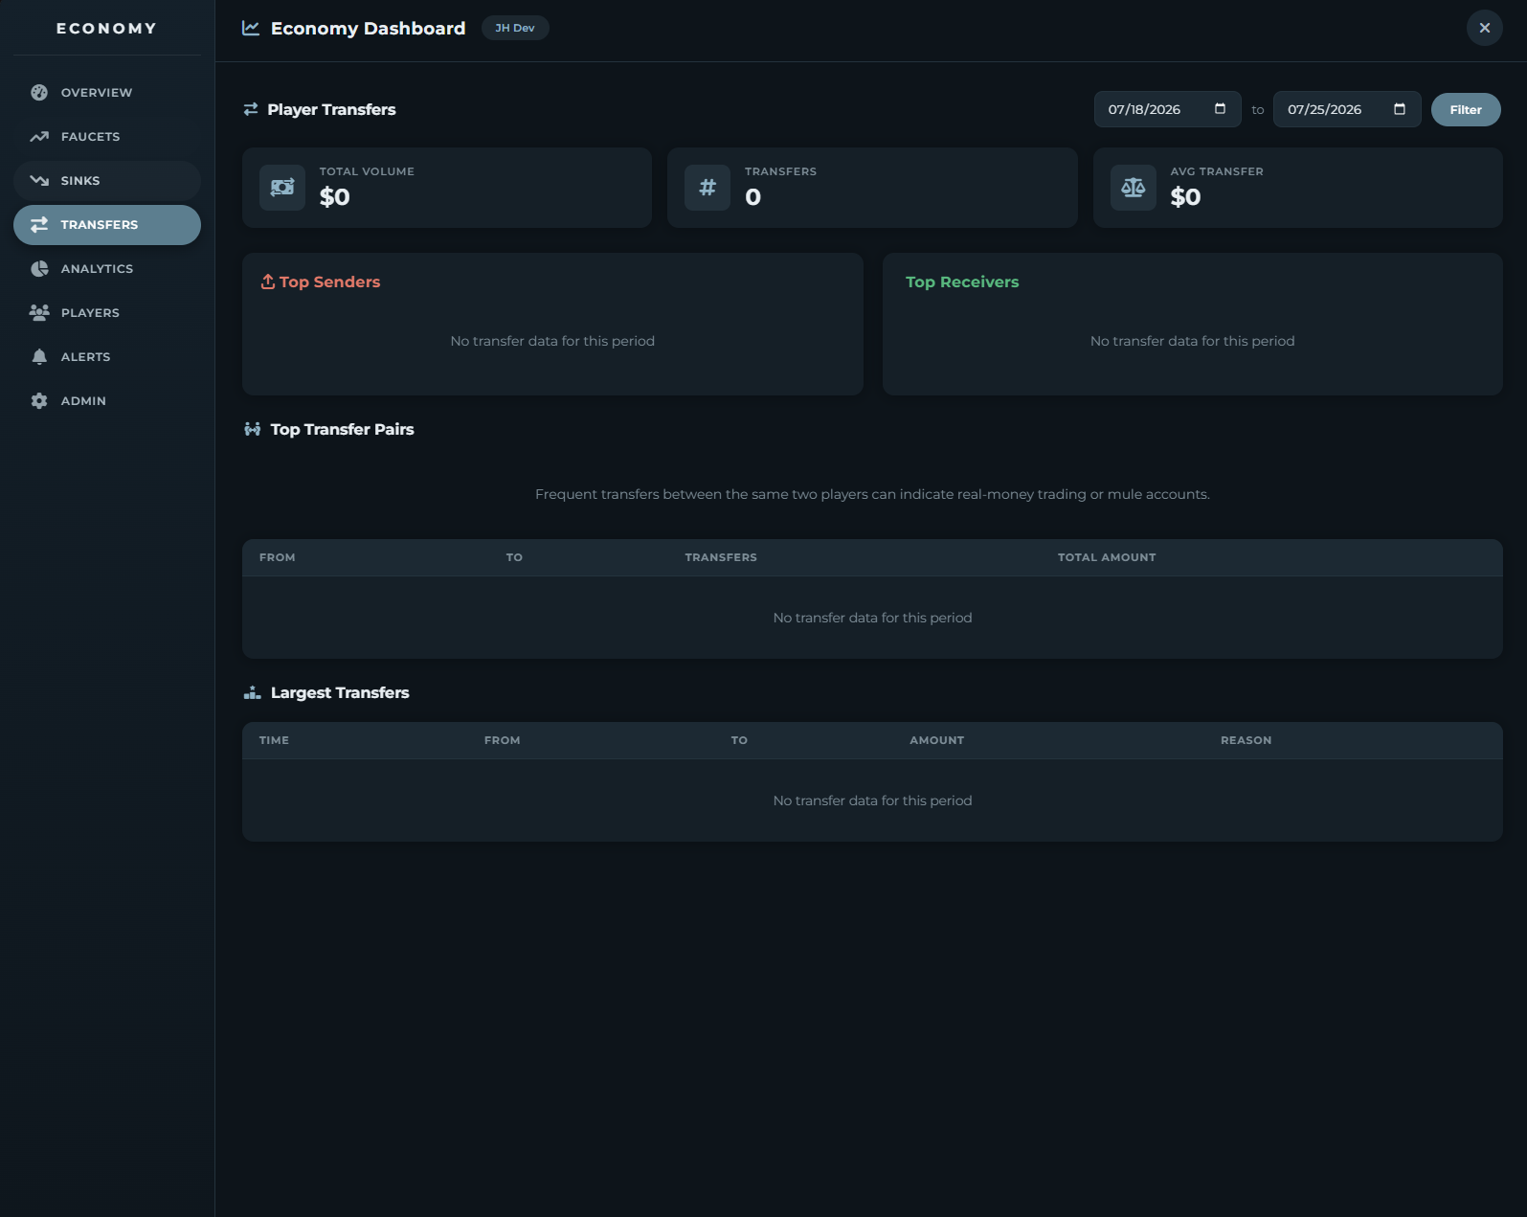This screenshot has width=1527, height=1217.
Task: Click the Transfers swap-arrows sidebar icon
Action: [39, 225]
